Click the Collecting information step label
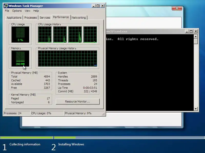The width and height of the screenshot is (205, 153). 25,144
